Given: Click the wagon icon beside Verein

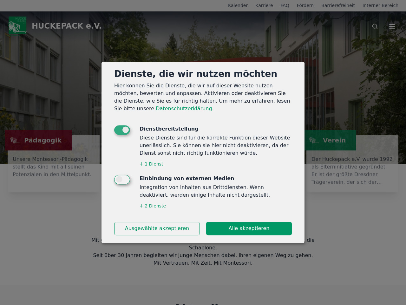Looking at the screenshot, I should pyautogui.click(x=312, y=140).
